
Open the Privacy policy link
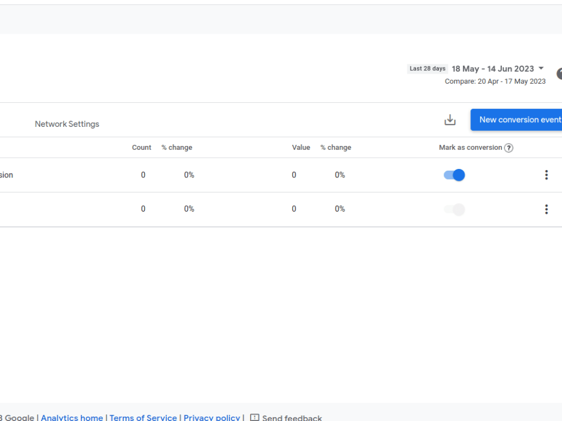[211, 418]
